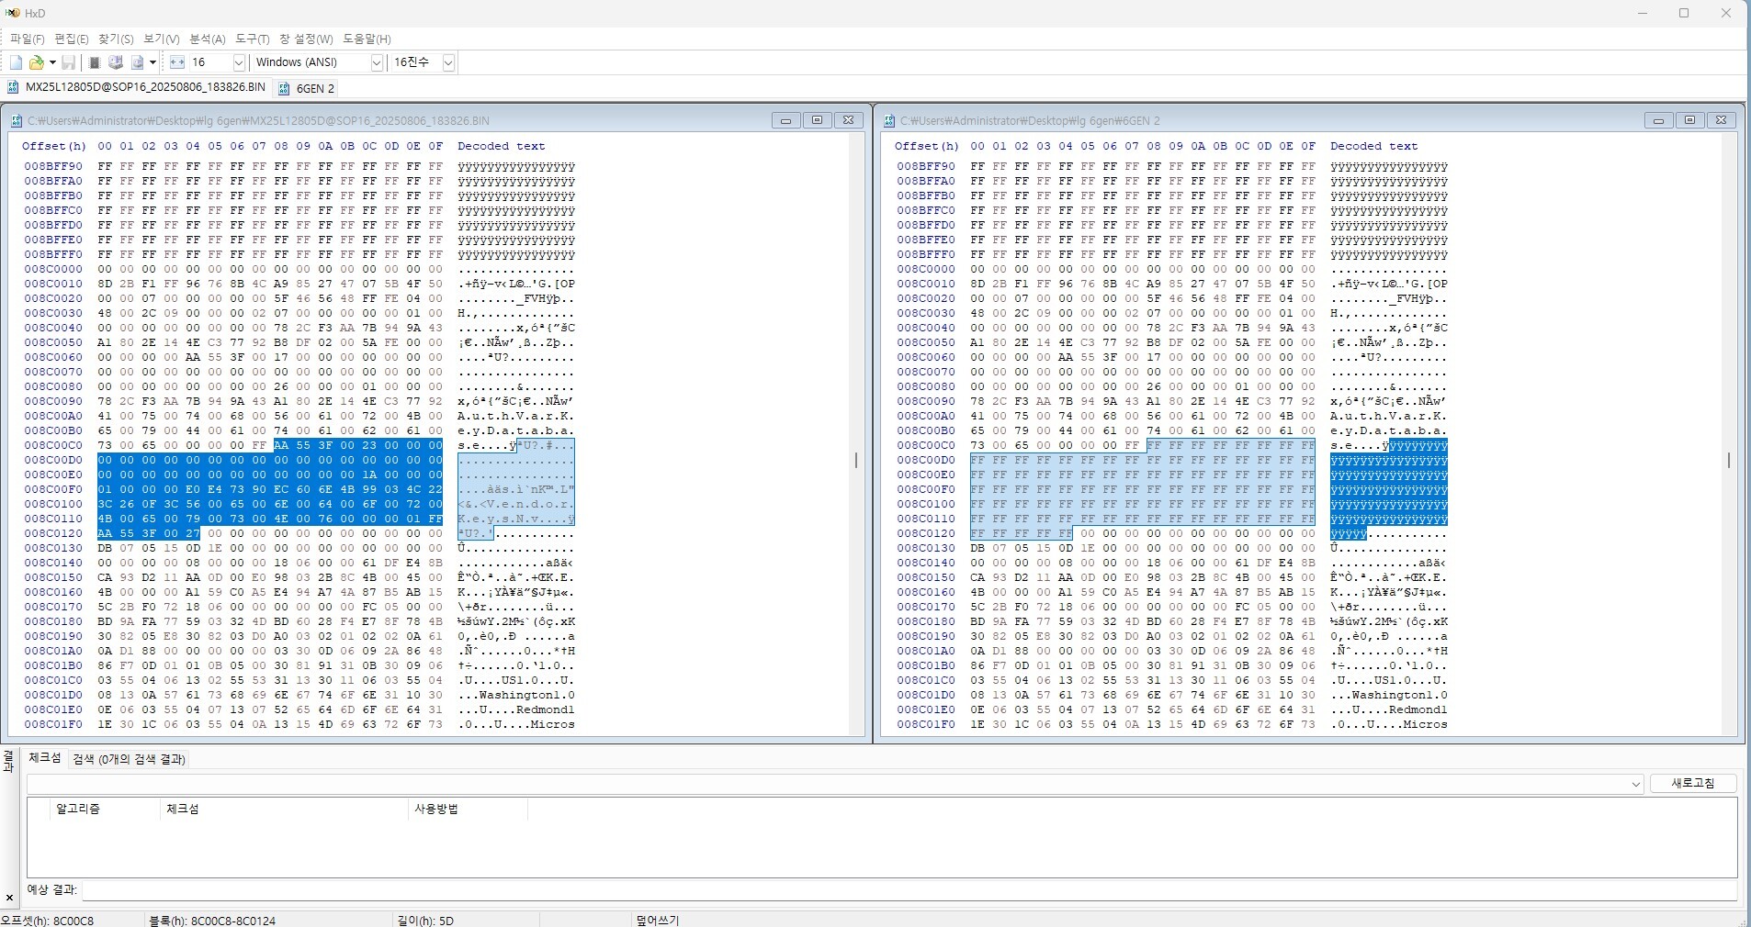Image resolution: width=1751 pixels, height=927 pixels.
Task: Open main memory (RAM chip) icon
Action: pos(94,62)
